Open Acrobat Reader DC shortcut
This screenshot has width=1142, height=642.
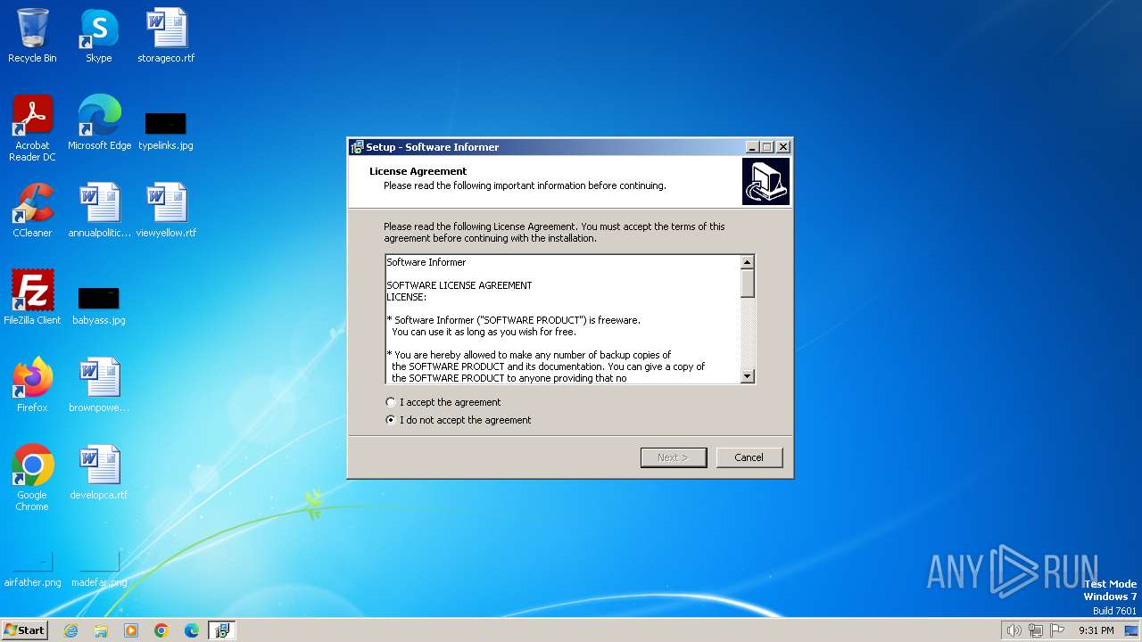coord(32,128)
